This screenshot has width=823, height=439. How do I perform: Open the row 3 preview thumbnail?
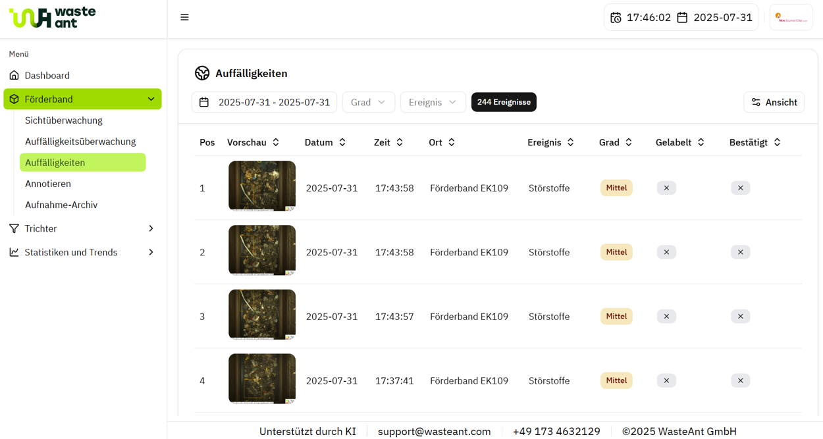point(262,315)
